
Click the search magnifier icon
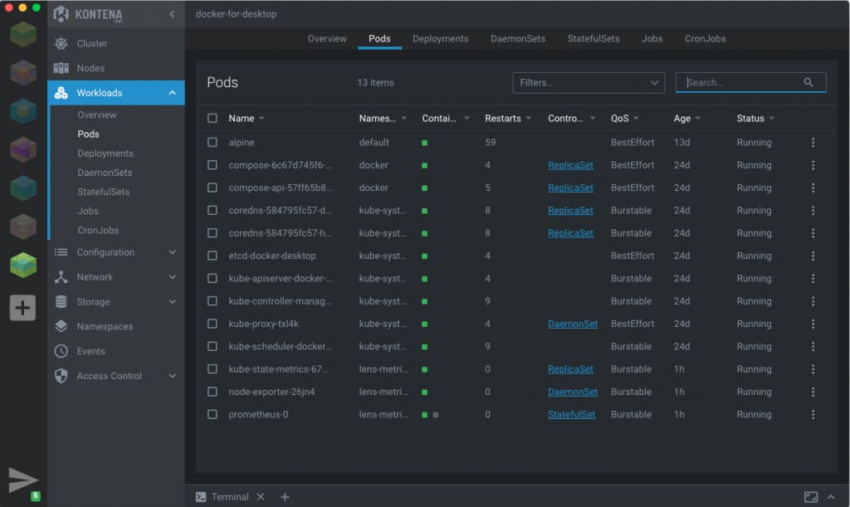coord(808,82)
